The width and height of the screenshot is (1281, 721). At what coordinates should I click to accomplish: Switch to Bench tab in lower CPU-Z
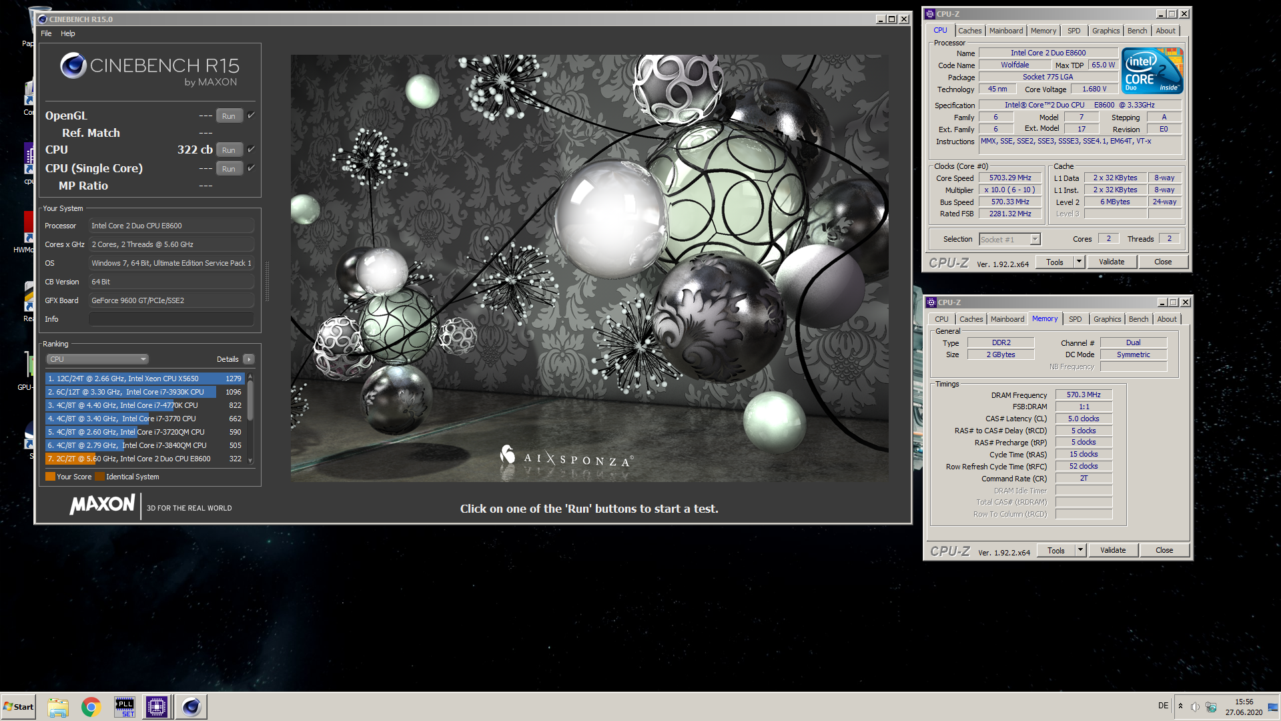[1138, 319]
